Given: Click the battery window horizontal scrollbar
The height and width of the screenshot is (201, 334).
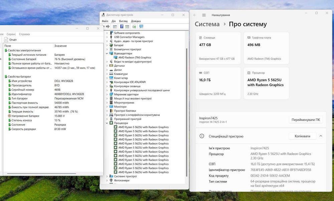Looking at the screenshot, I should [41, 174].
